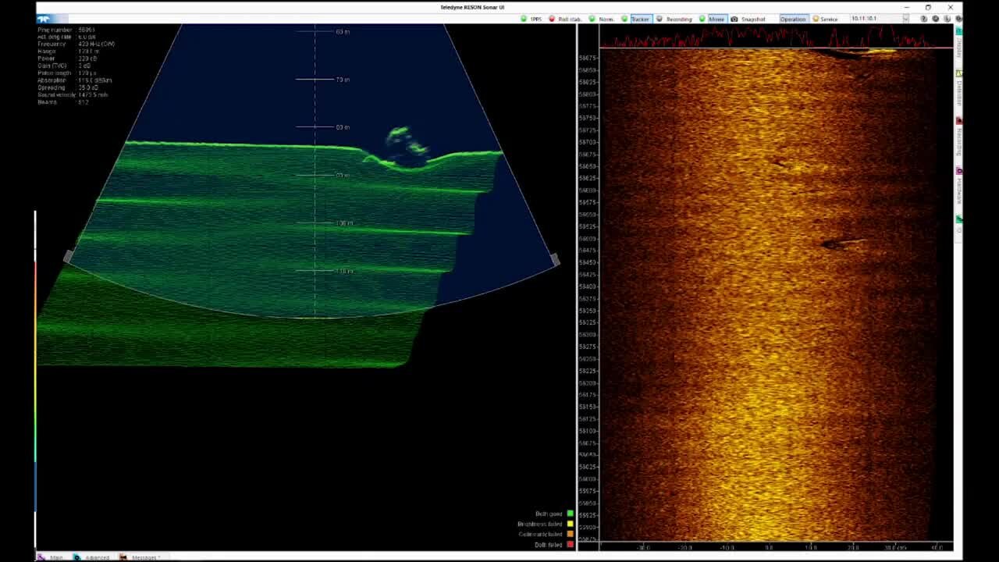Open the Detection side panel icon
The image size is (999, 562).
(958, 73)
